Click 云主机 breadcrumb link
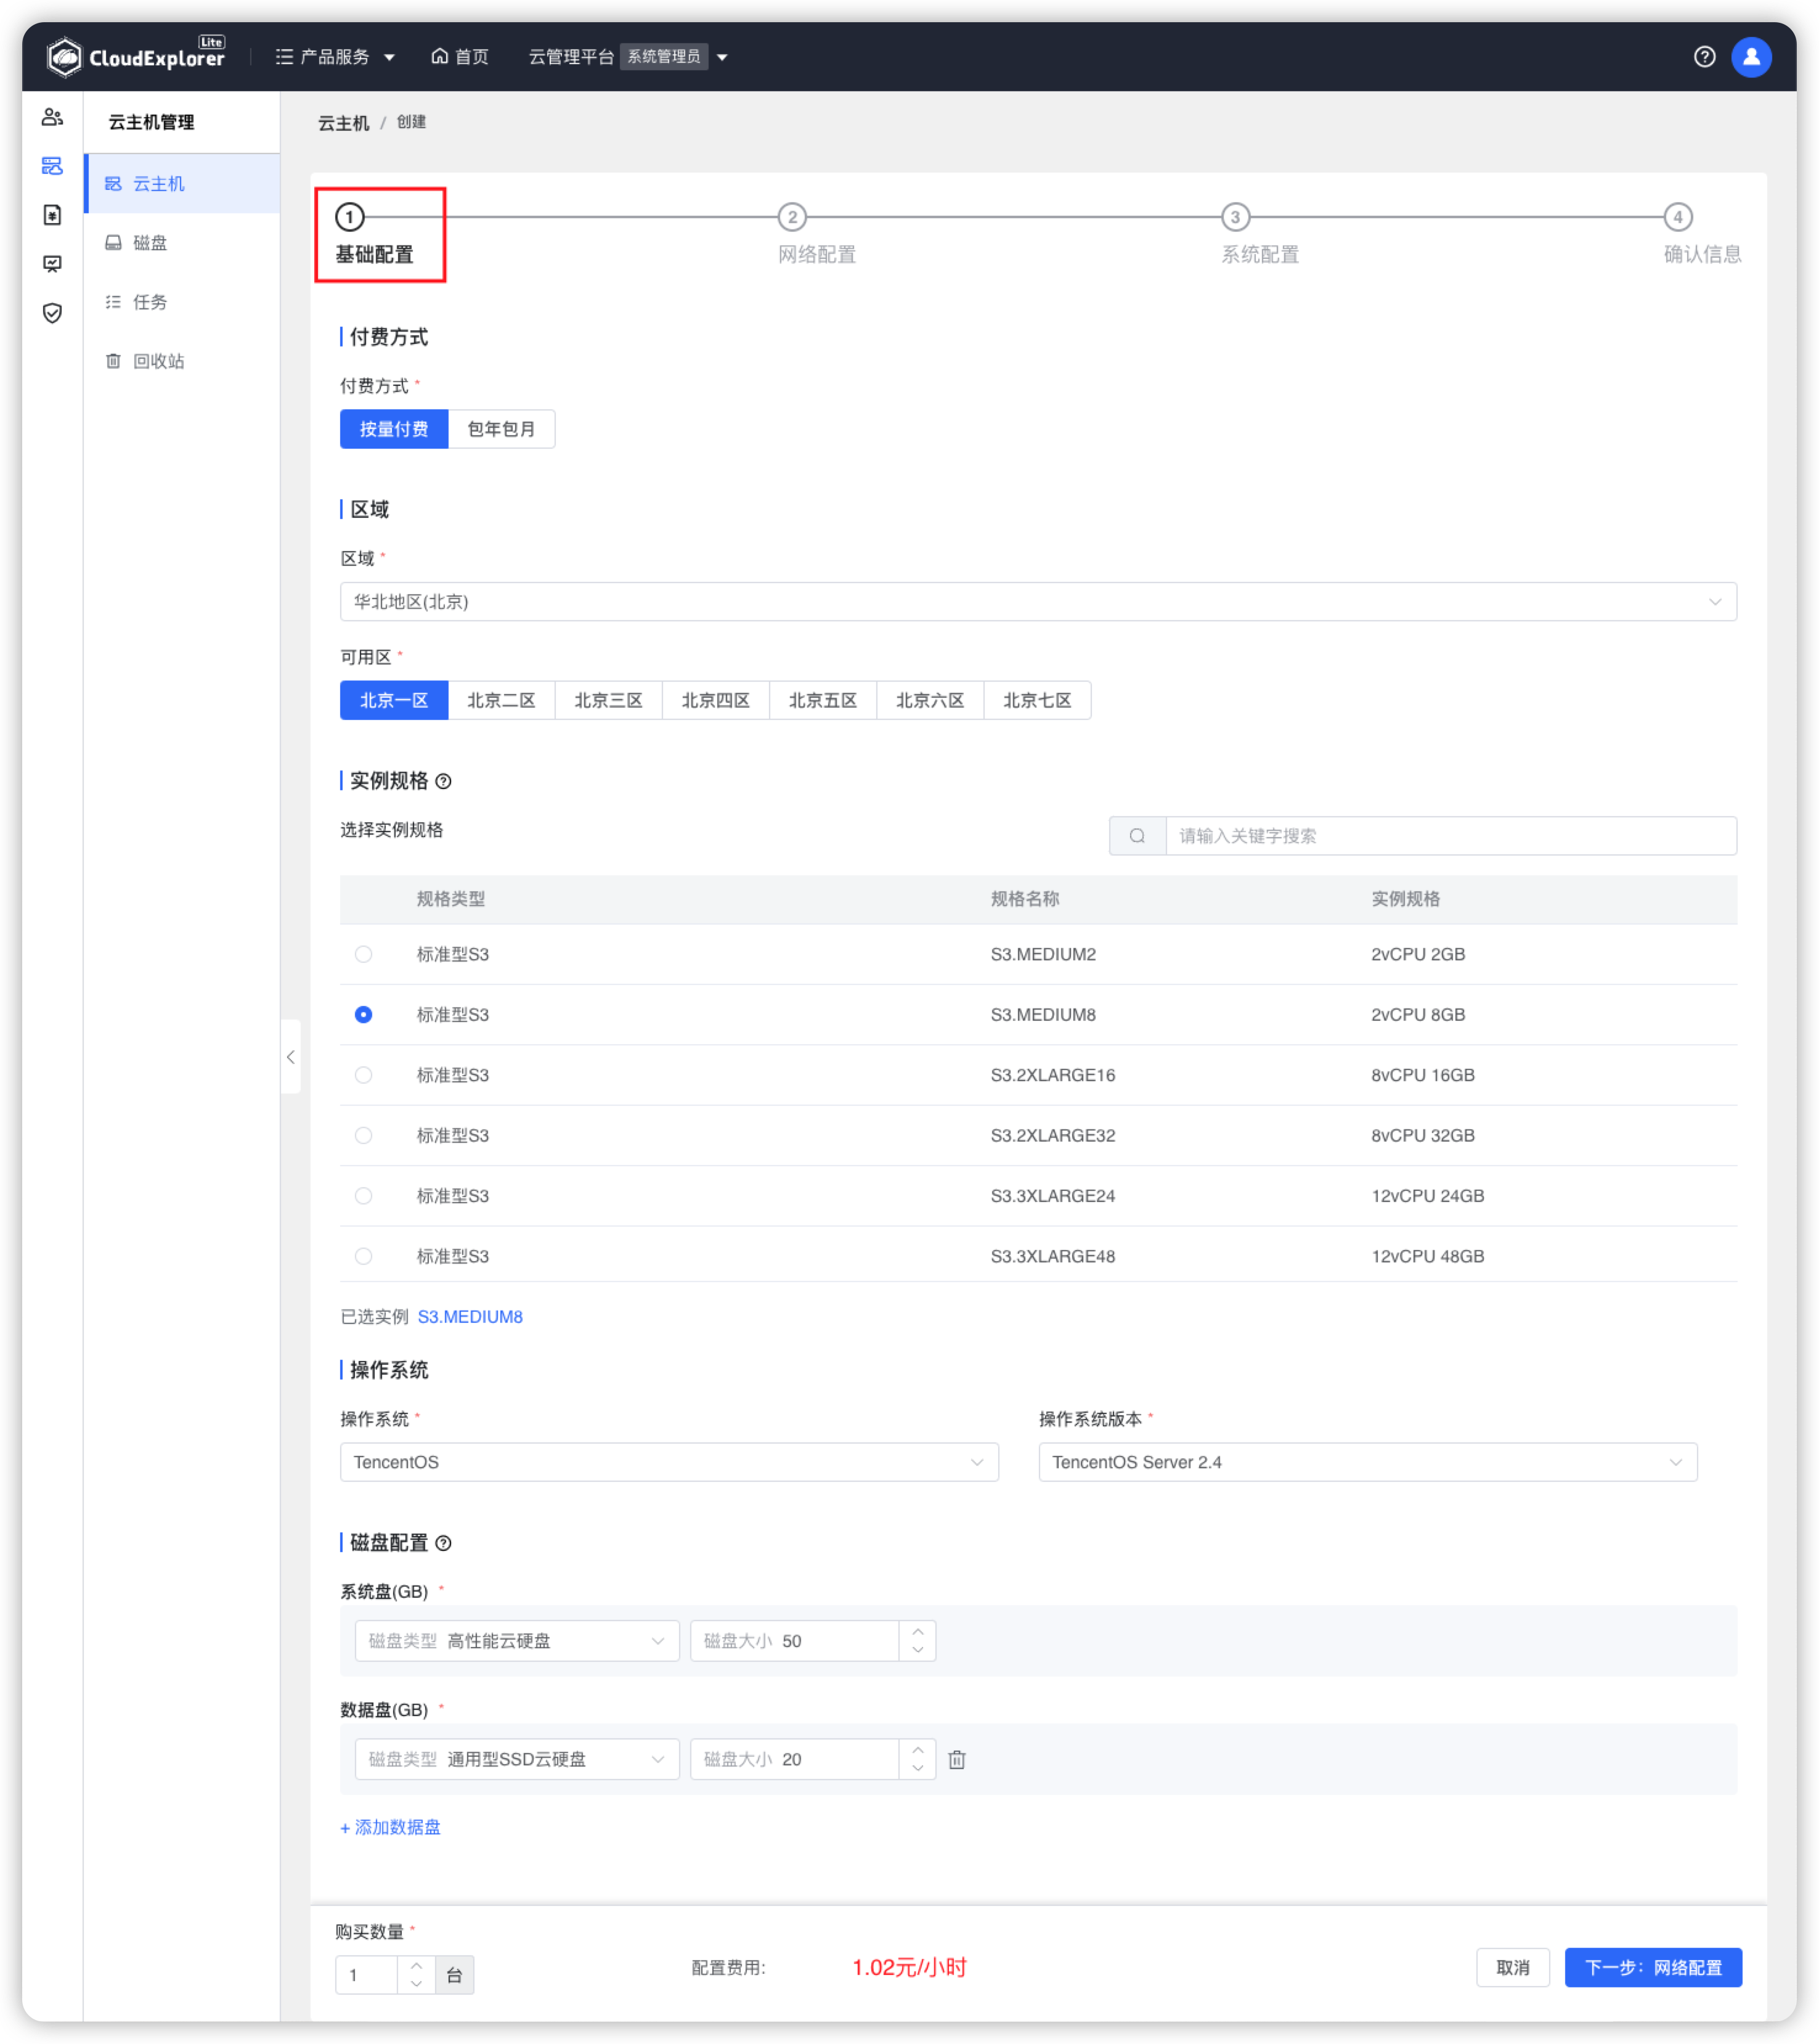 point(344,123)
